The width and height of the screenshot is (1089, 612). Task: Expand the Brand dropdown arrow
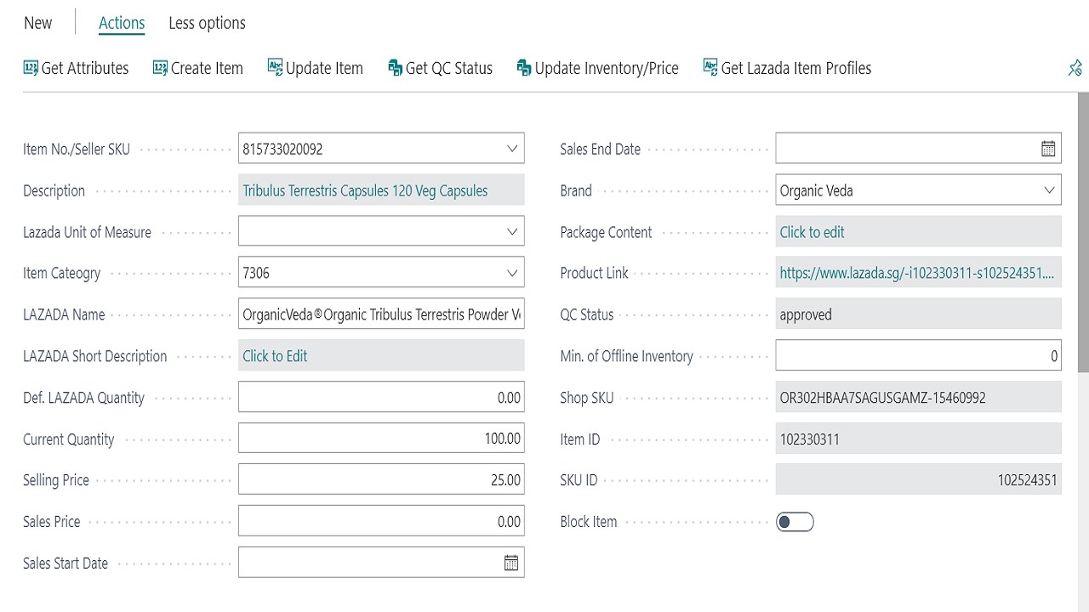pos(1049,190)
